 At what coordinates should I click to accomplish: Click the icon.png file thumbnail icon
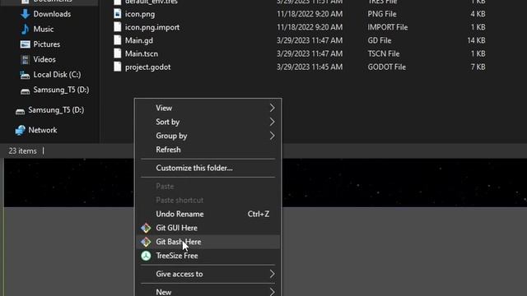[x=117, y=14]
